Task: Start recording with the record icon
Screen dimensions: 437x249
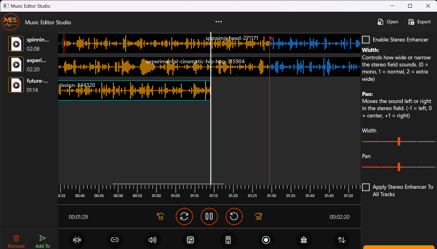Action: click(x=266, y=240)
